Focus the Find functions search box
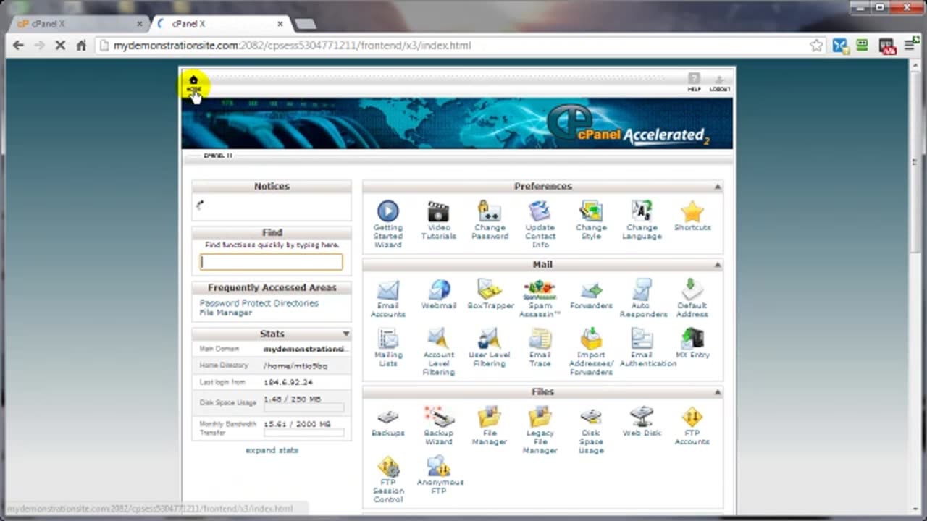The image size is (927, 521). click(272, 262)
